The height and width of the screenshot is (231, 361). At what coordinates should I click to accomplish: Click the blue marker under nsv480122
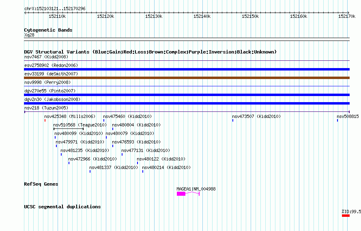138,163
